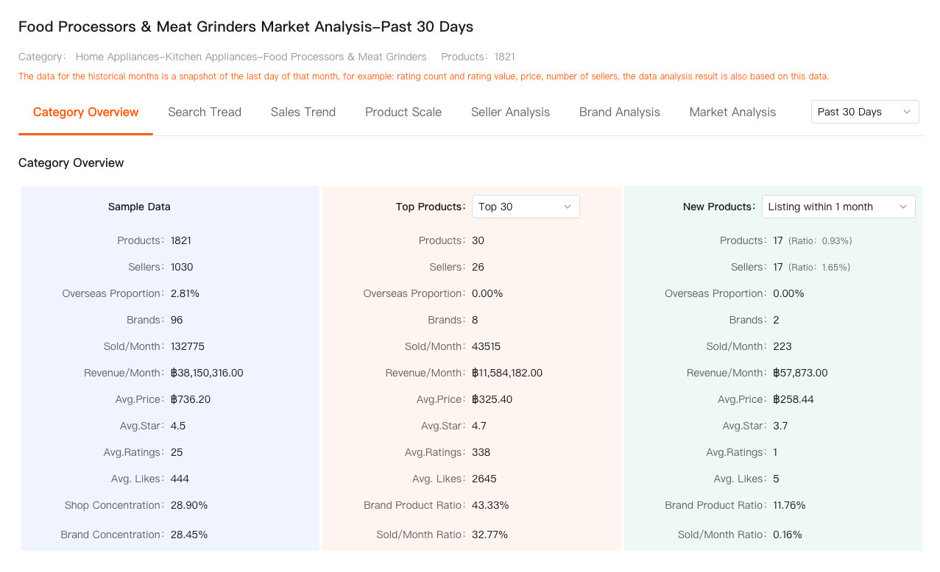This screenshot has height=572, width=940.
Task: Select the Sample Data column header
Action: click(x=139, y=207)
